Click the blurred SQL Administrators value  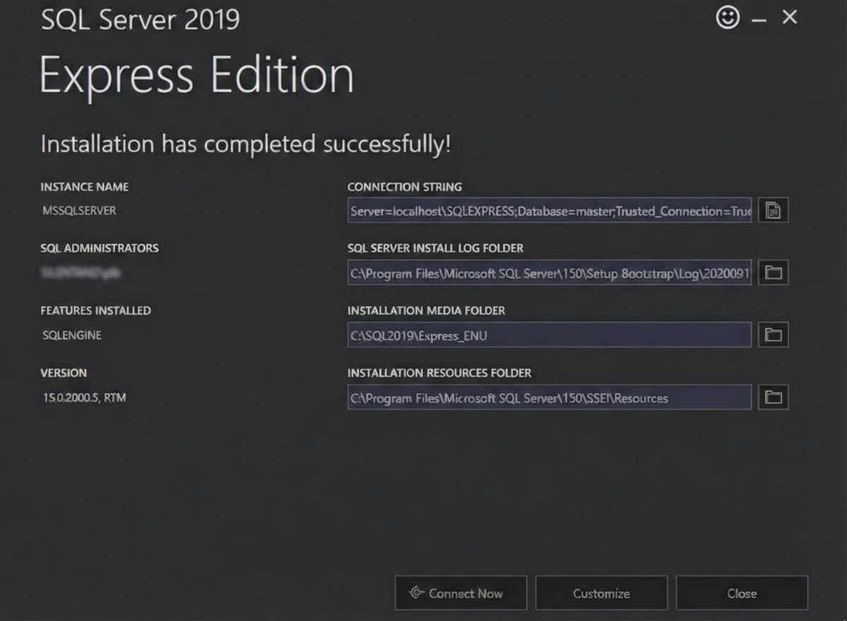coord(79,272)
